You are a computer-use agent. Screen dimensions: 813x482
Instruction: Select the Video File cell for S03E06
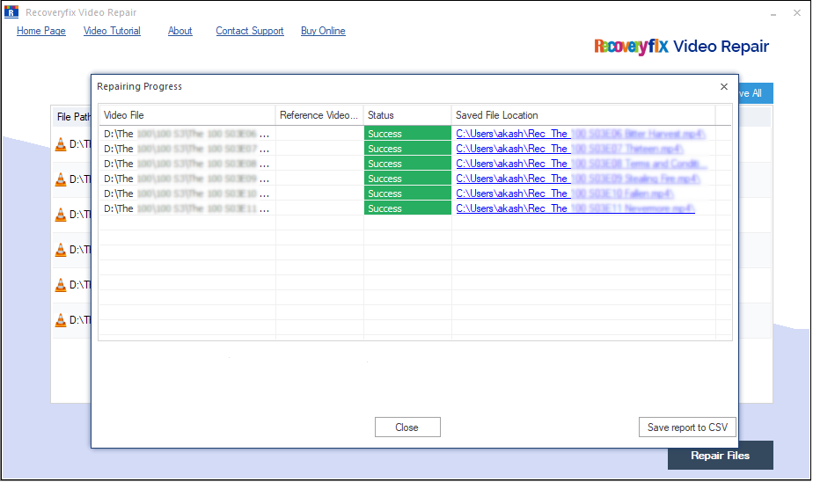tap(187, 134)
